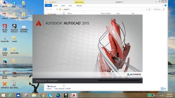Open Quick Access Toolbar customize dropdown
This screenshot has height=98, width=175.
pyautogui.click(x=55, y=2)
